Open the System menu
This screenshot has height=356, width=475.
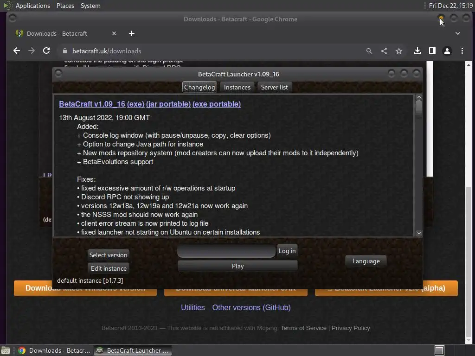click(x=90, y=6)
